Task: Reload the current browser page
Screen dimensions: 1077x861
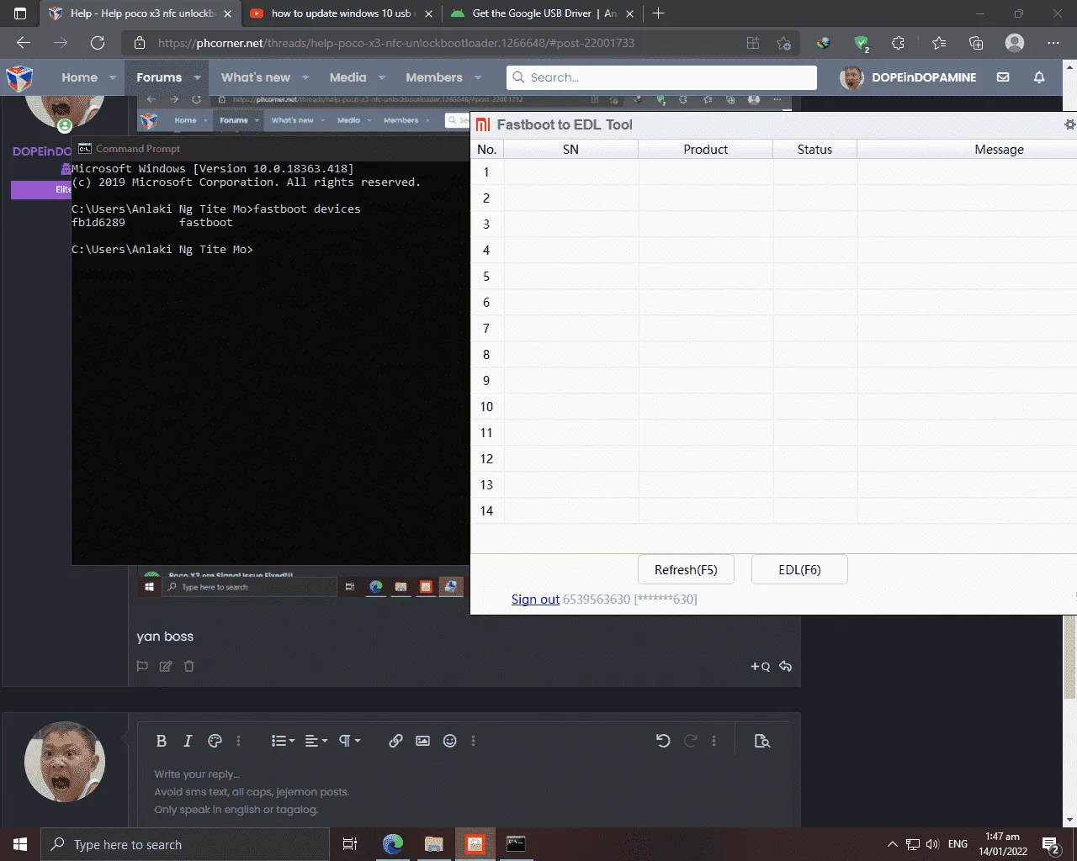Action: coord(98,43)
